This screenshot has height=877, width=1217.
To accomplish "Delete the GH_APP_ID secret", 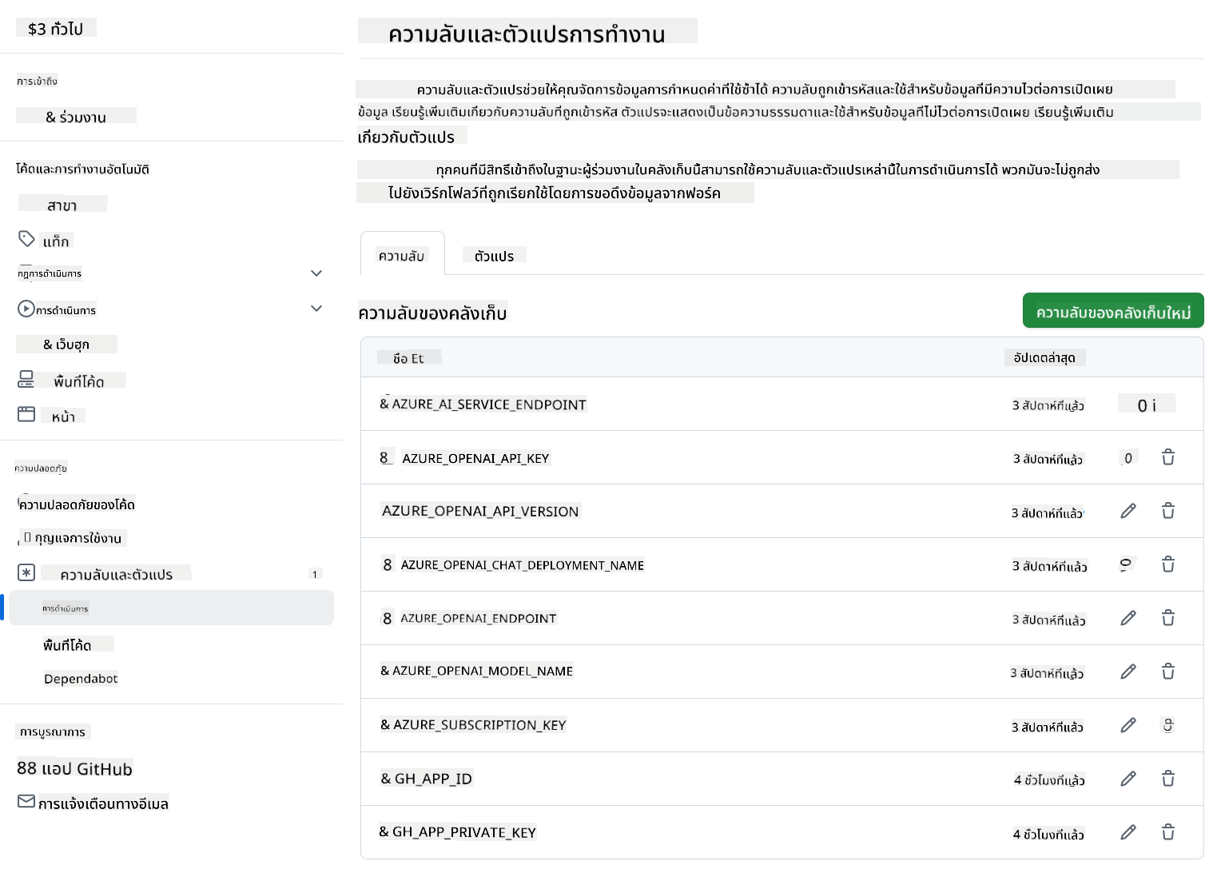I will point(1168,779).
